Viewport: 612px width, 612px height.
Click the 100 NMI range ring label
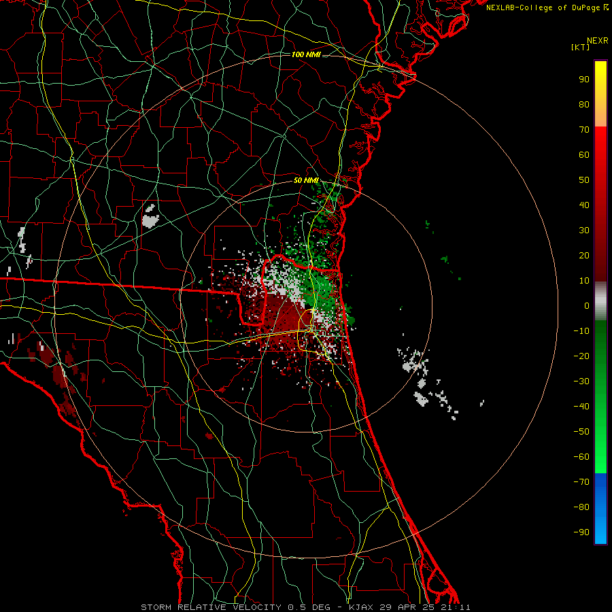[306, 54]
